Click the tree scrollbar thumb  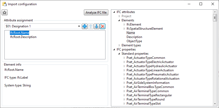(x=215, y=18)
